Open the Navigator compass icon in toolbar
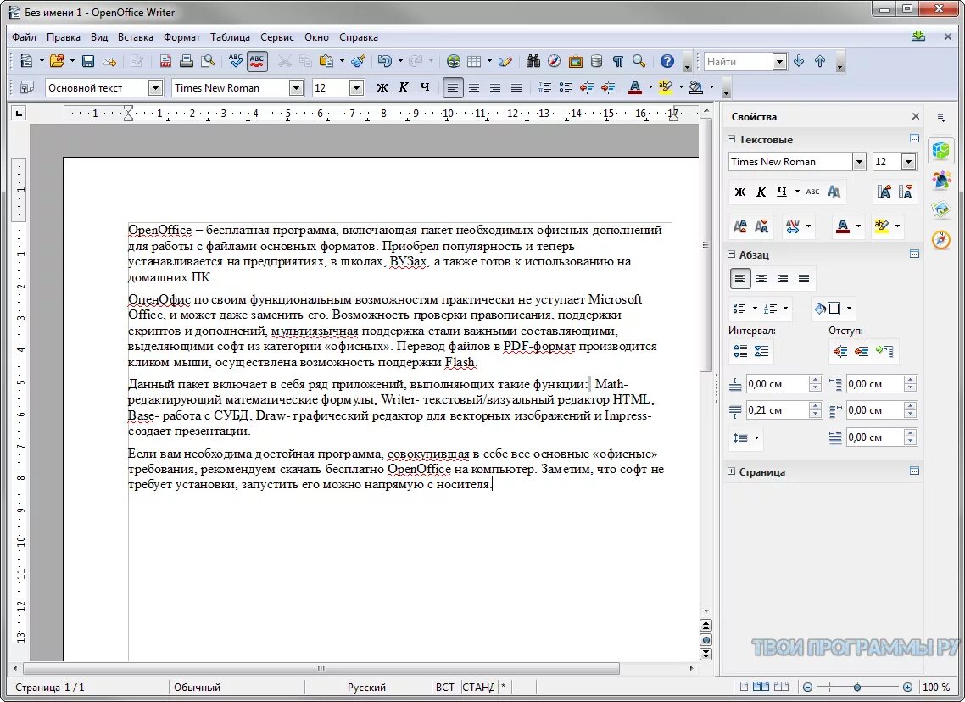 (x=554, y=61)
